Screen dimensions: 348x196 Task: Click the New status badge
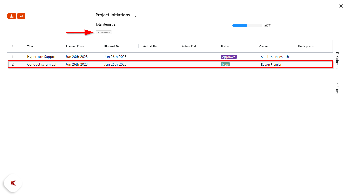point(225,64)
